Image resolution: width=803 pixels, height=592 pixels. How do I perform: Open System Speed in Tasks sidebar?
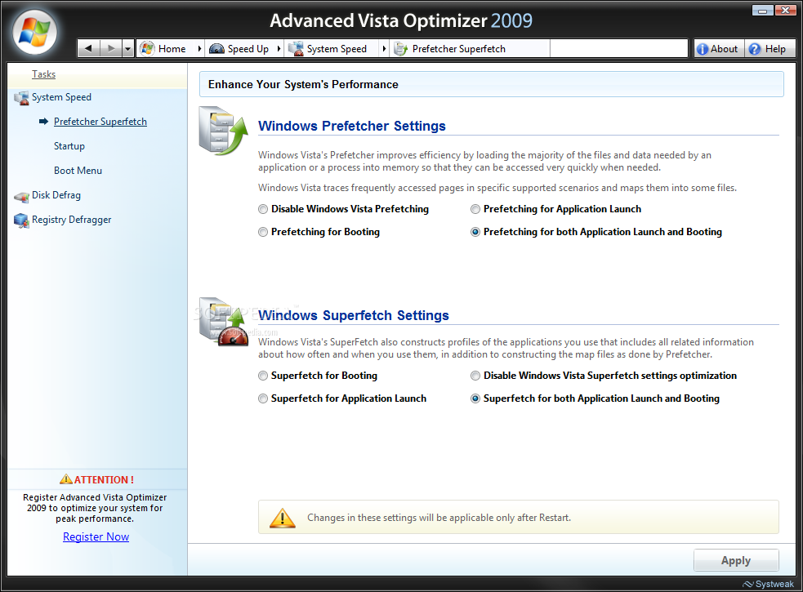[61, 97]
